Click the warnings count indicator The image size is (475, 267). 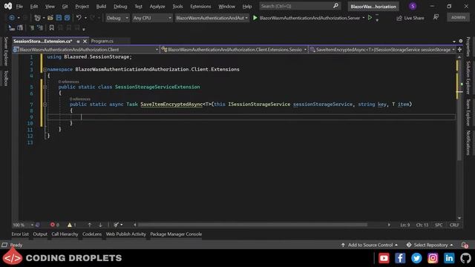pyautogui.click(x=72, y=225)
